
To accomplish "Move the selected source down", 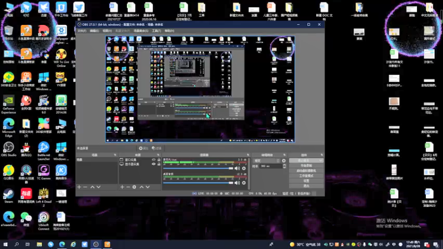I will pyautogui.click(x=147, y=187).
